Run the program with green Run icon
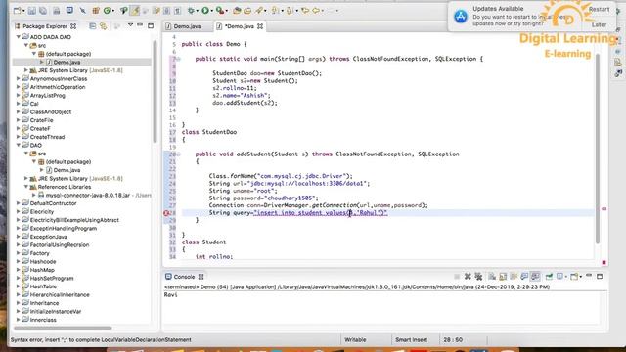This screenshot has width=626, height=352. pos(205,11)
